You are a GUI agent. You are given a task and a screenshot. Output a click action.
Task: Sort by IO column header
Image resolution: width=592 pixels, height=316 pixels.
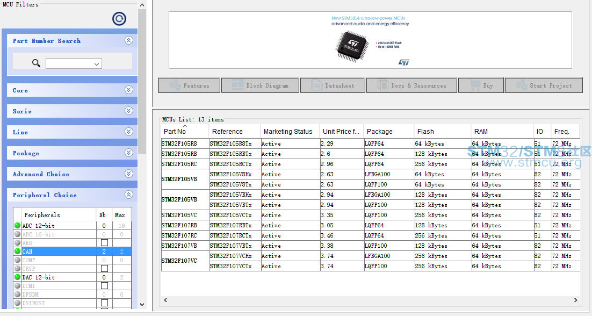pyautogui.click(x=542, y=131)
